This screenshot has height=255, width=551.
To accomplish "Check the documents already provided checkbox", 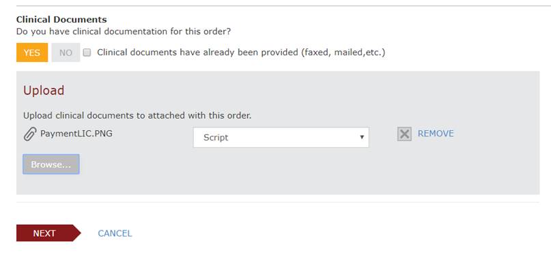I will pos(87,52).
